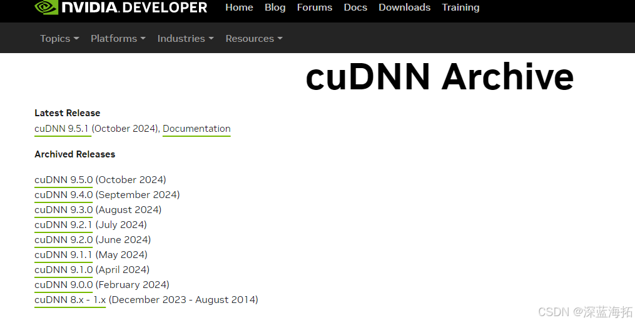
Task: Click the cuDNN Archive heading
Action: 440,77
